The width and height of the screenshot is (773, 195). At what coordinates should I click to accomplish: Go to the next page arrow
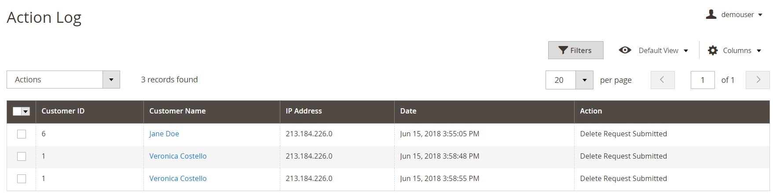758,80
